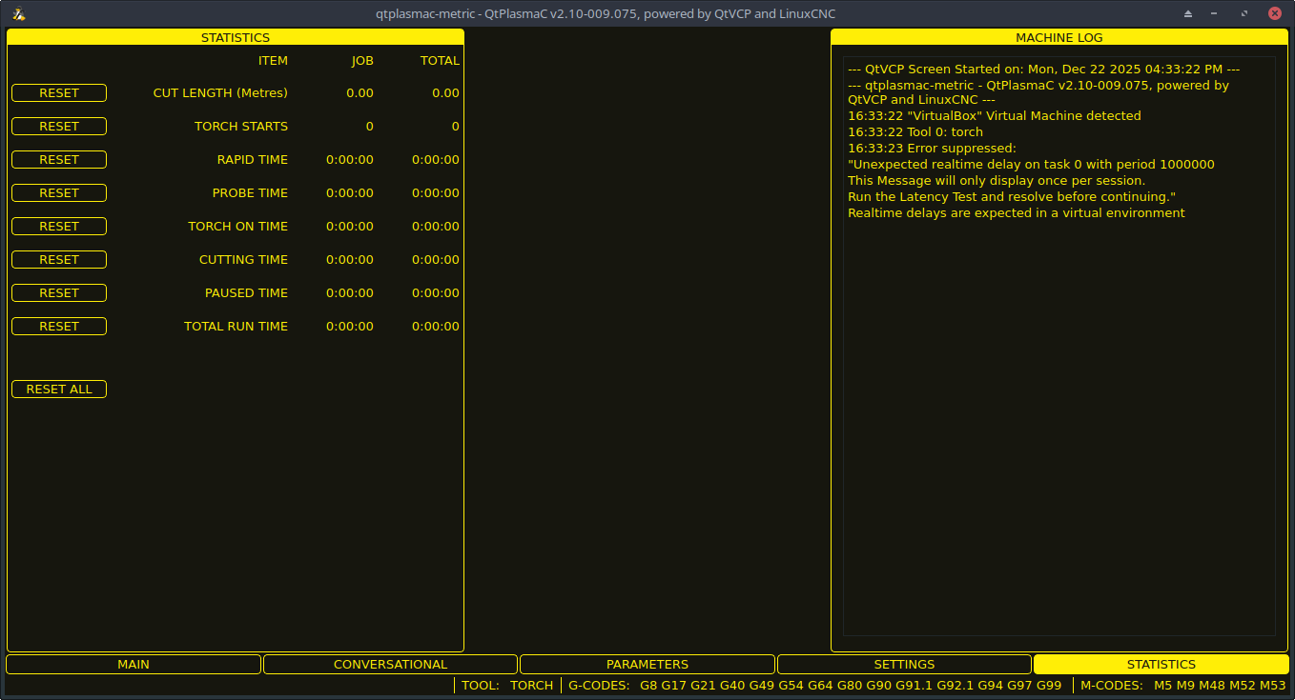This screenshot has width=1295, height=700.
Task: Reset the CUT LENGTH statistic
Action: tap(58, 92)
